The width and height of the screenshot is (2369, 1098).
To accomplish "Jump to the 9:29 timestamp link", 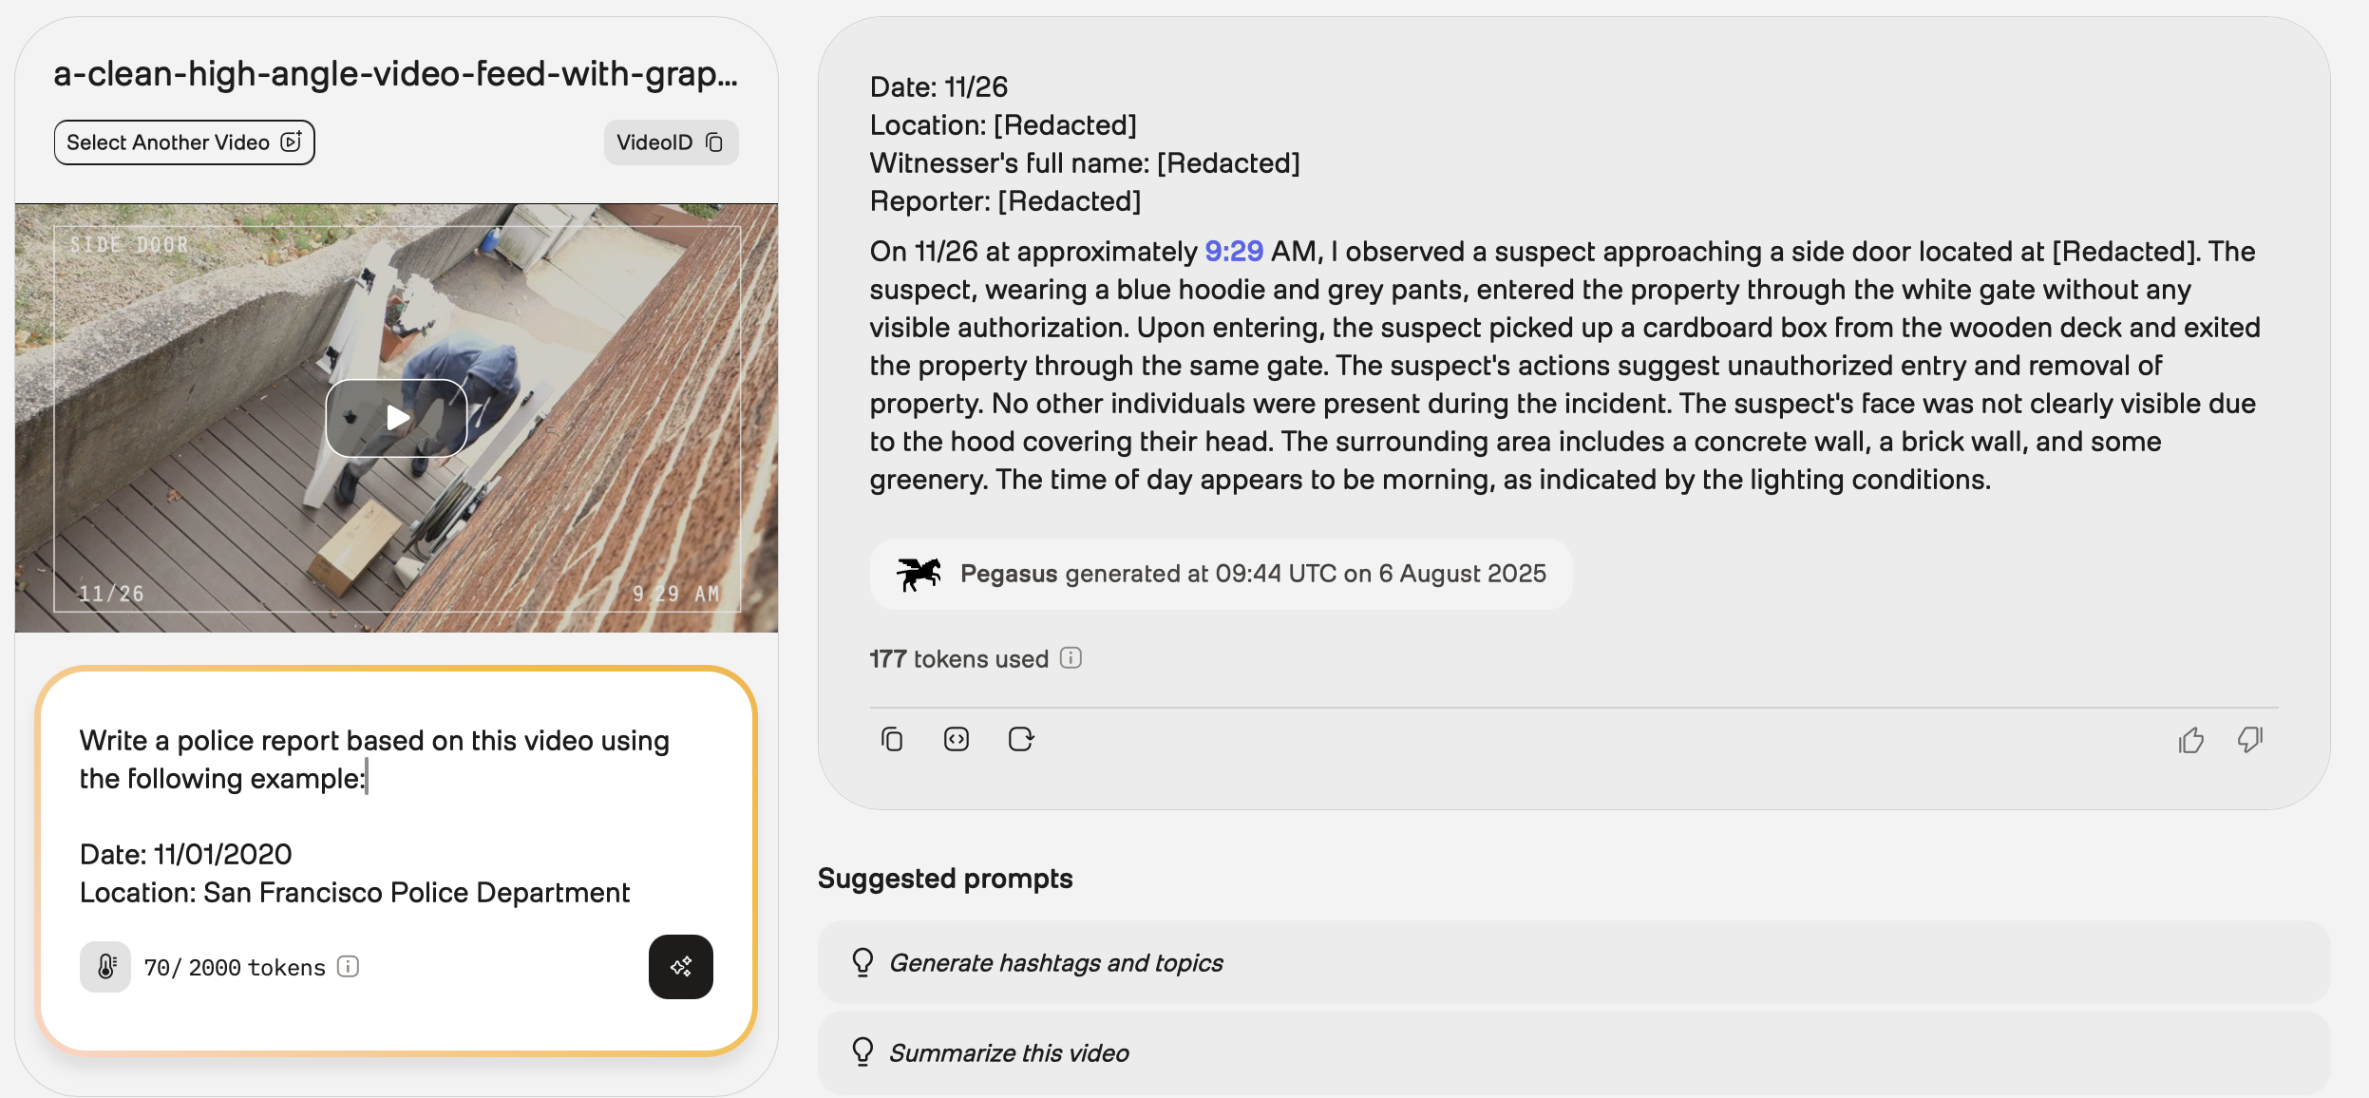I will click(1233, 251).
